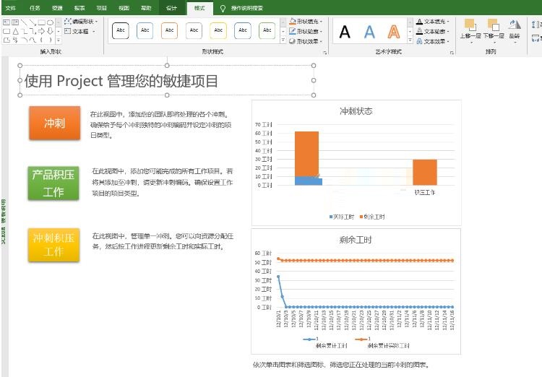Screen dimensions: 542x377
Task: Open 文本框 text box dropdown
Action: pos(79,32)
